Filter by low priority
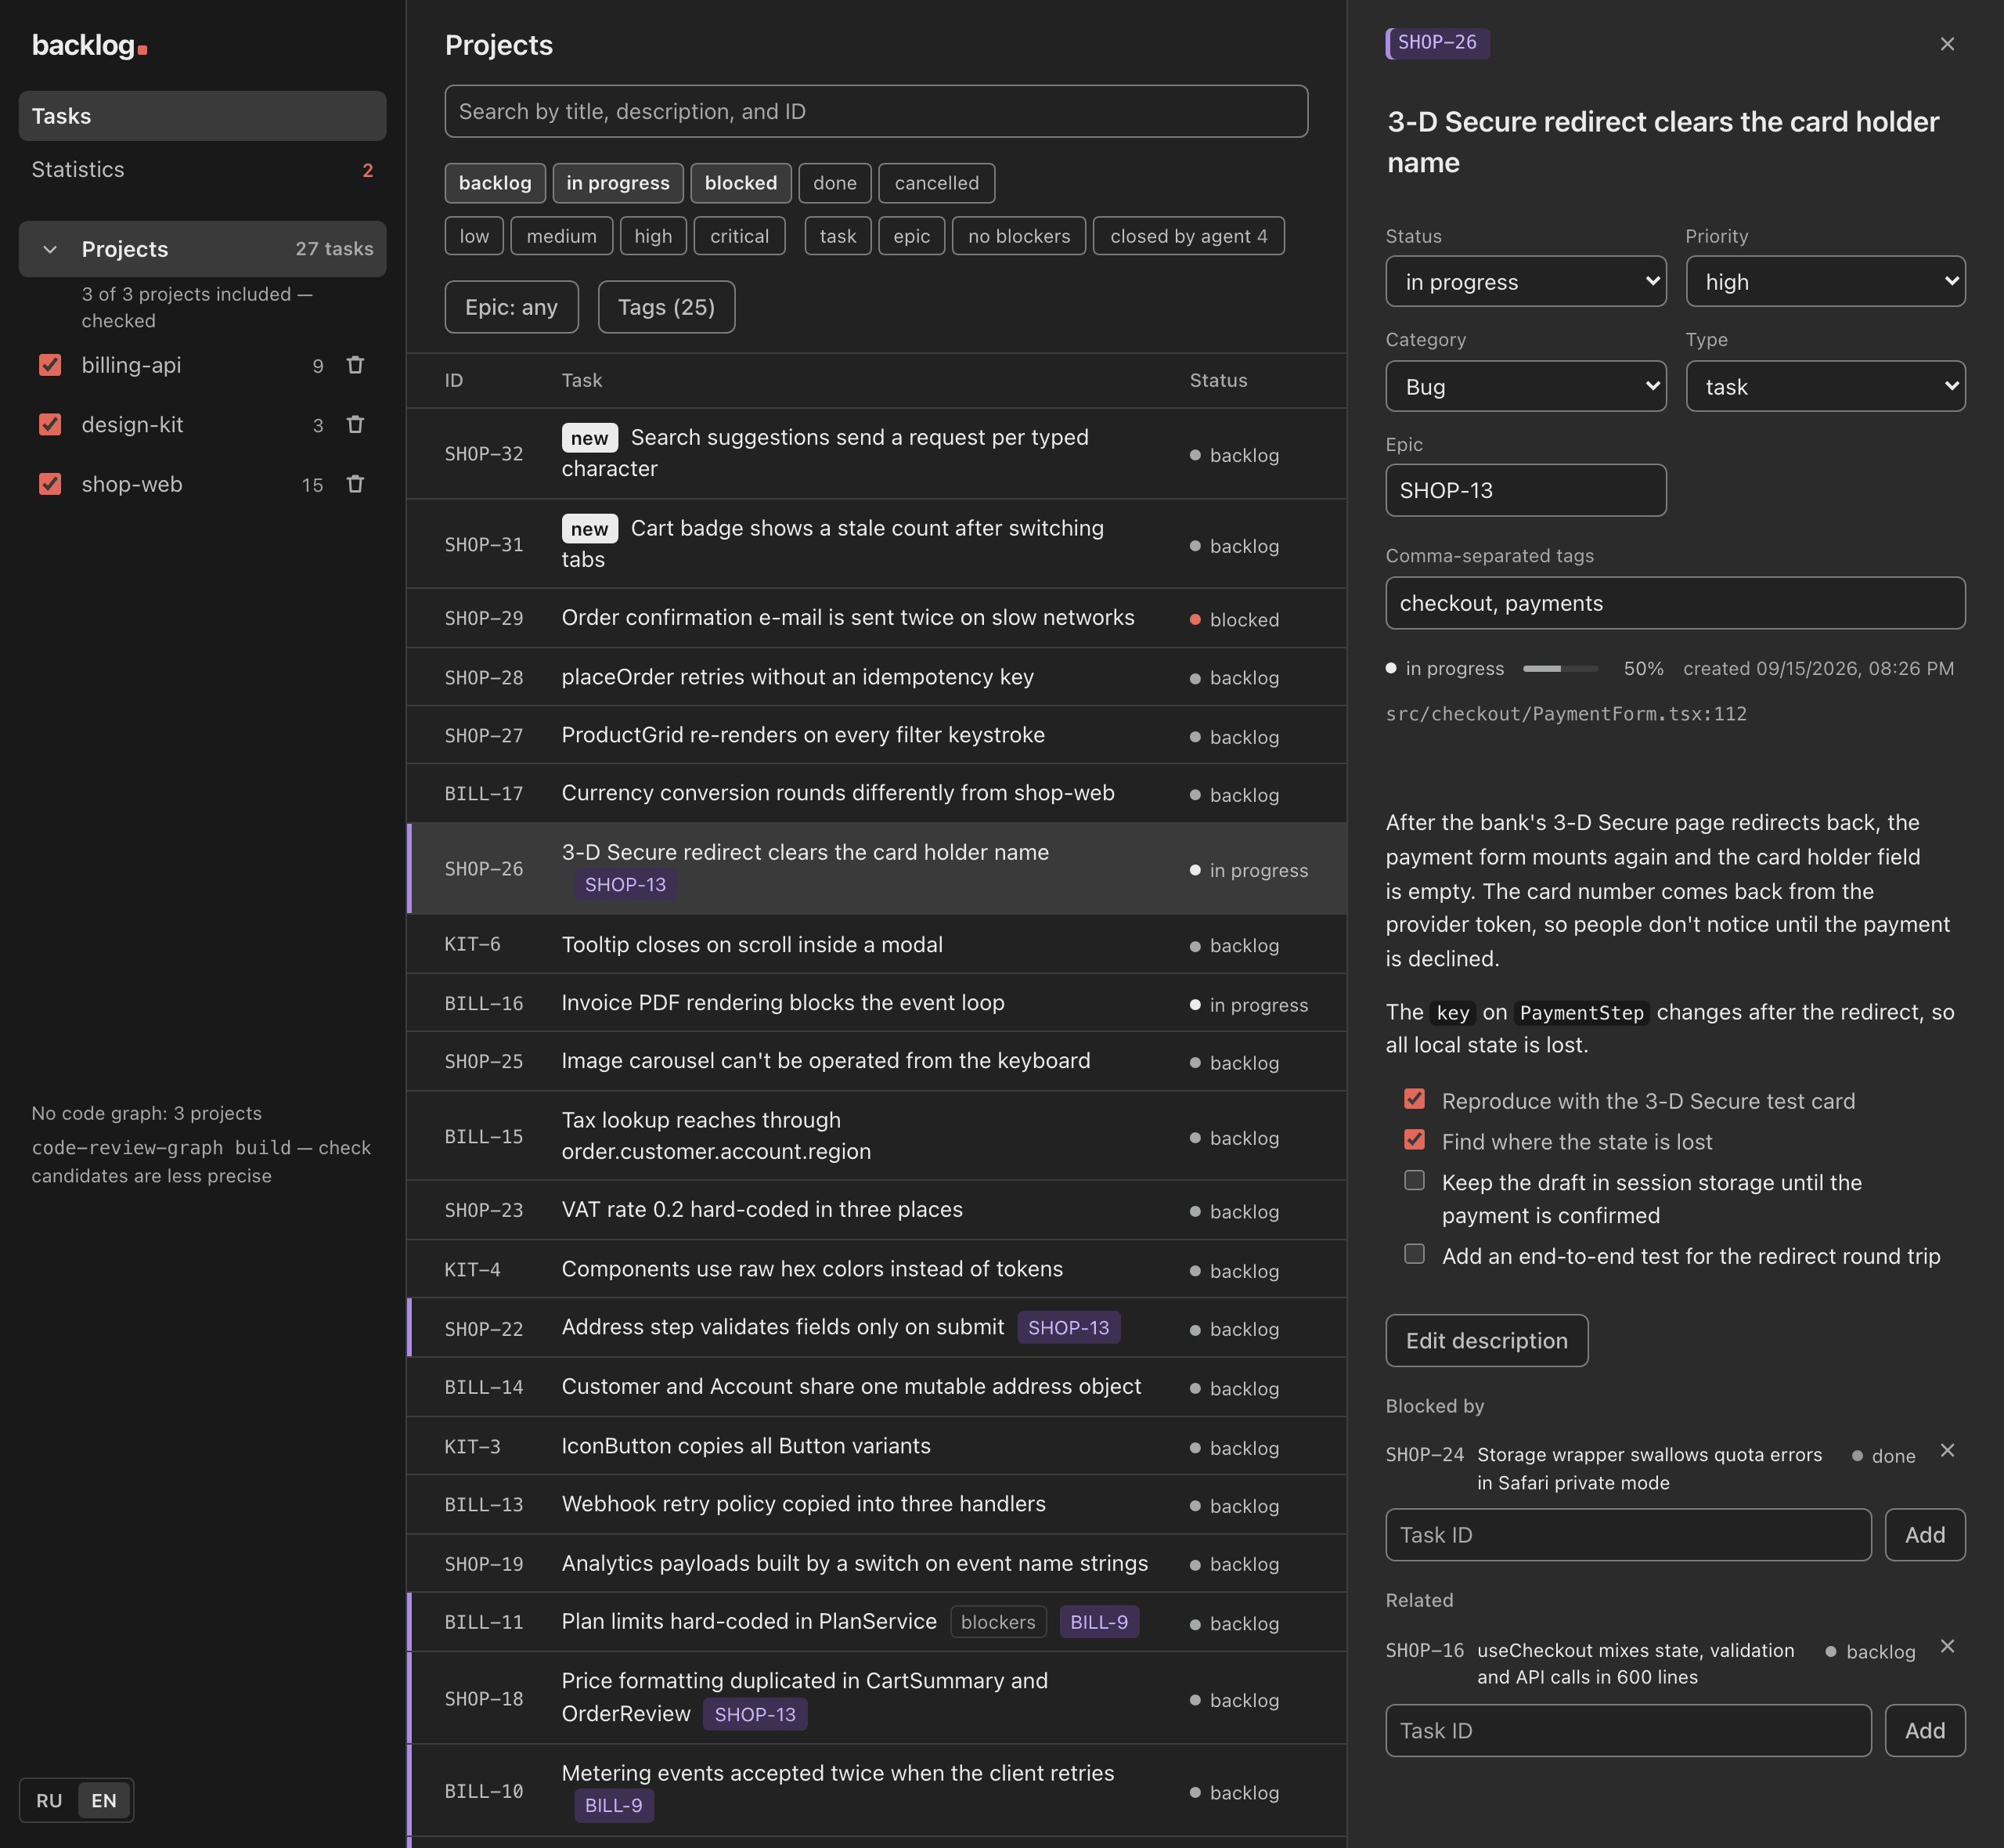2004x1848 pixels. 474,236
